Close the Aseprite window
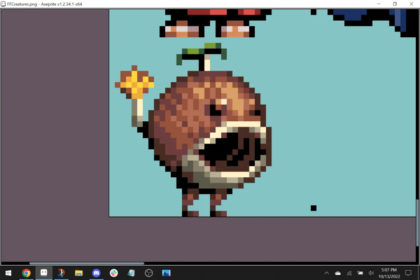420x280 pixels. [411, 4]
